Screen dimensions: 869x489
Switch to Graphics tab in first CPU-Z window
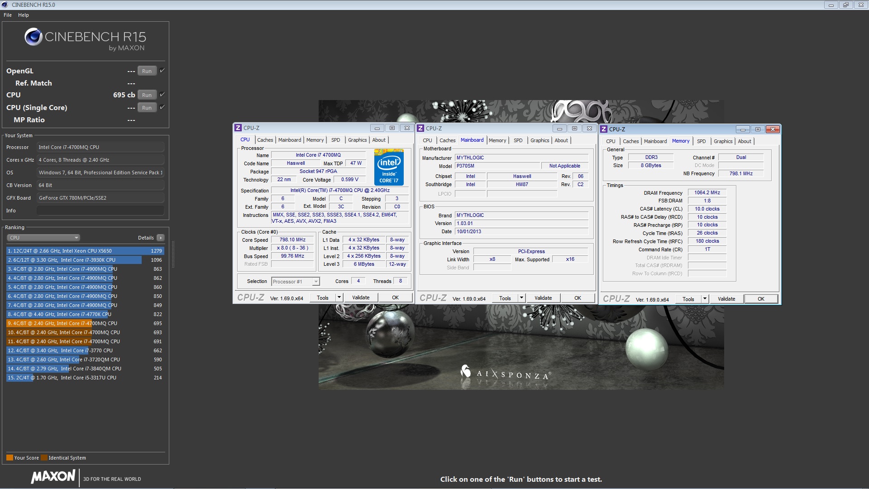[357, 140]
